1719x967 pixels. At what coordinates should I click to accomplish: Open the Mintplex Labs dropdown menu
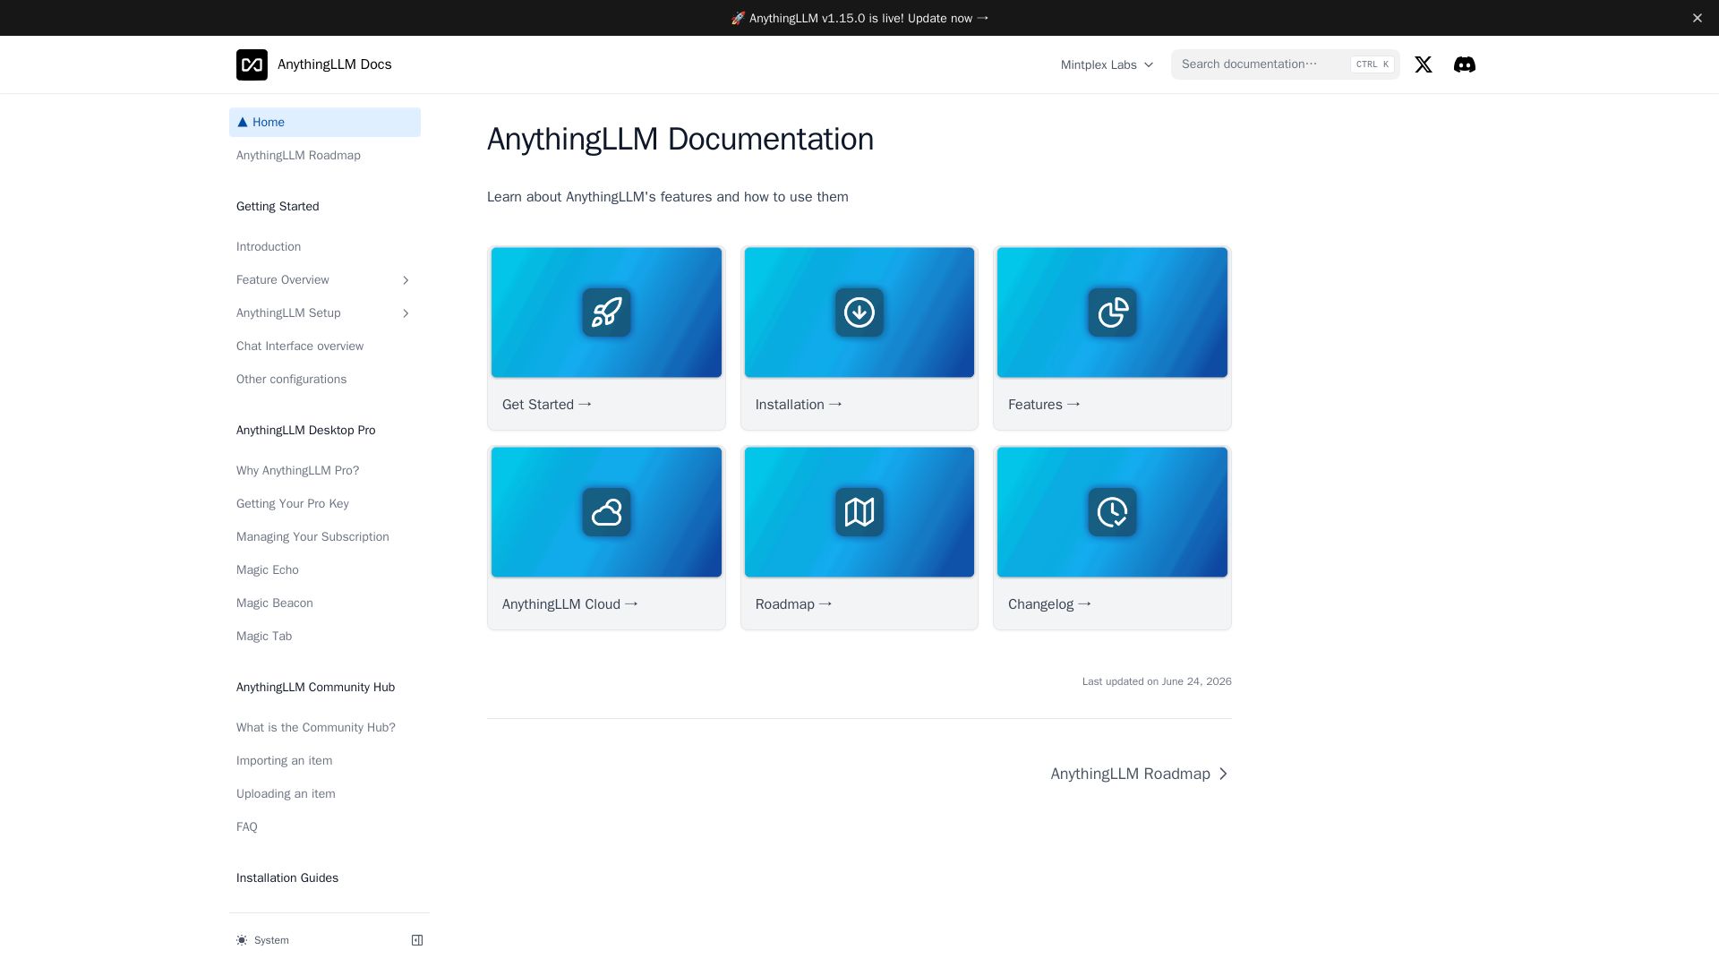1107,64
